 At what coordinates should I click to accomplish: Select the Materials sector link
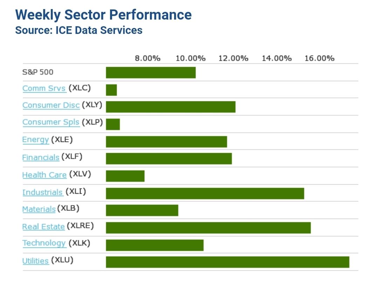39,209
